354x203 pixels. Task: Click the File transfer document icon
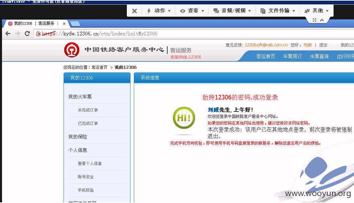point(263,11)
